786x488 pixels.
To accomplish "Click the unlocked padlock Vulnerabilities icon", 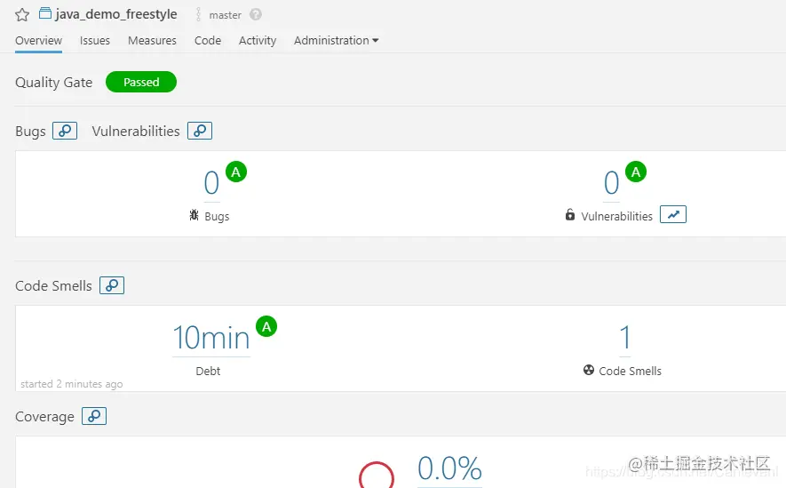I will pos(570,214).
